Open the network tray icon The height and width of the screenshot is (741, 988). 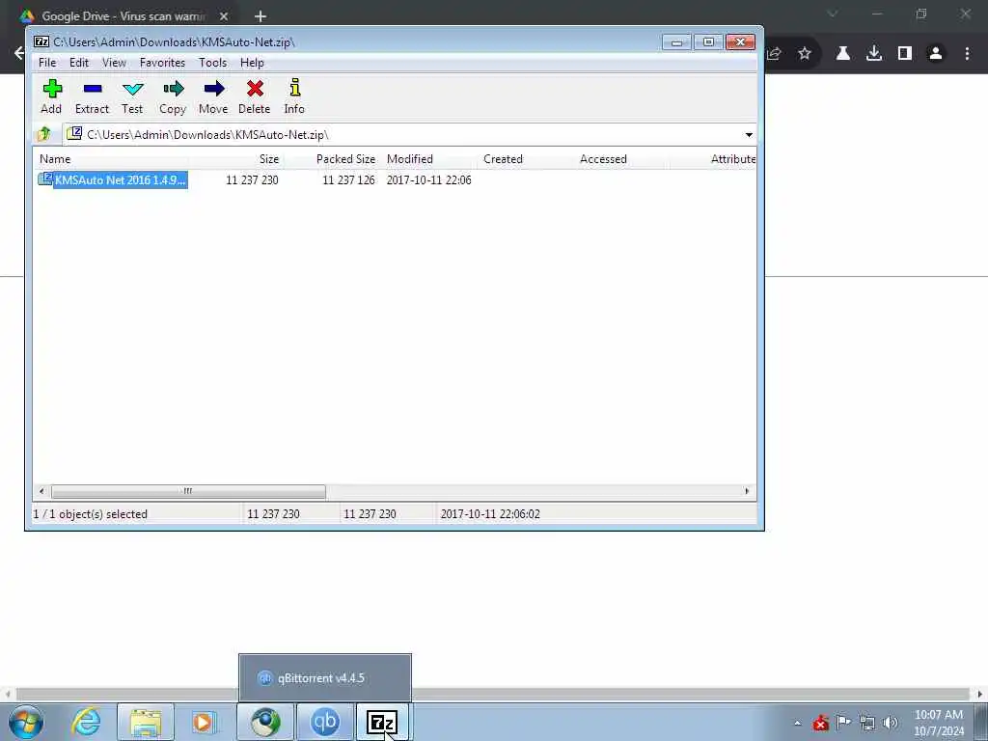point(867,723)
